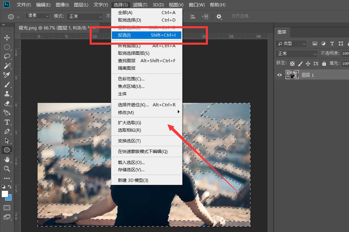Open the 正常 blend mode dropdown
Viewport: 349px width, 232px height.
pyautogui.click(x=296, y=53)
